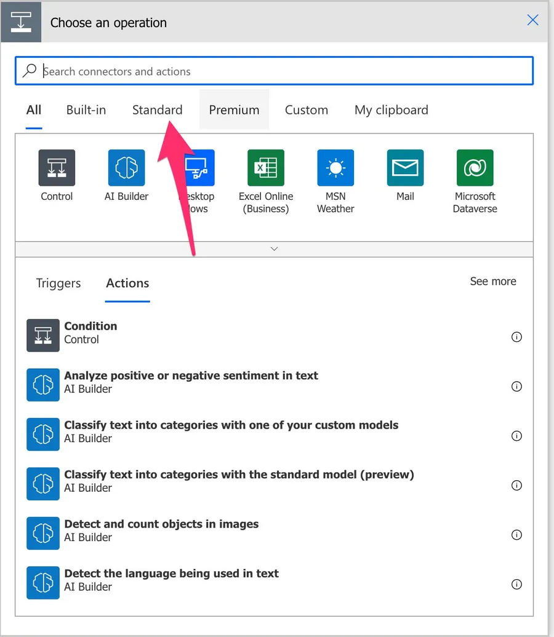The width and height of the screenshot is (554, 637).
Task: Select the MSN Weather connector icon
Action: pos(335,168)
